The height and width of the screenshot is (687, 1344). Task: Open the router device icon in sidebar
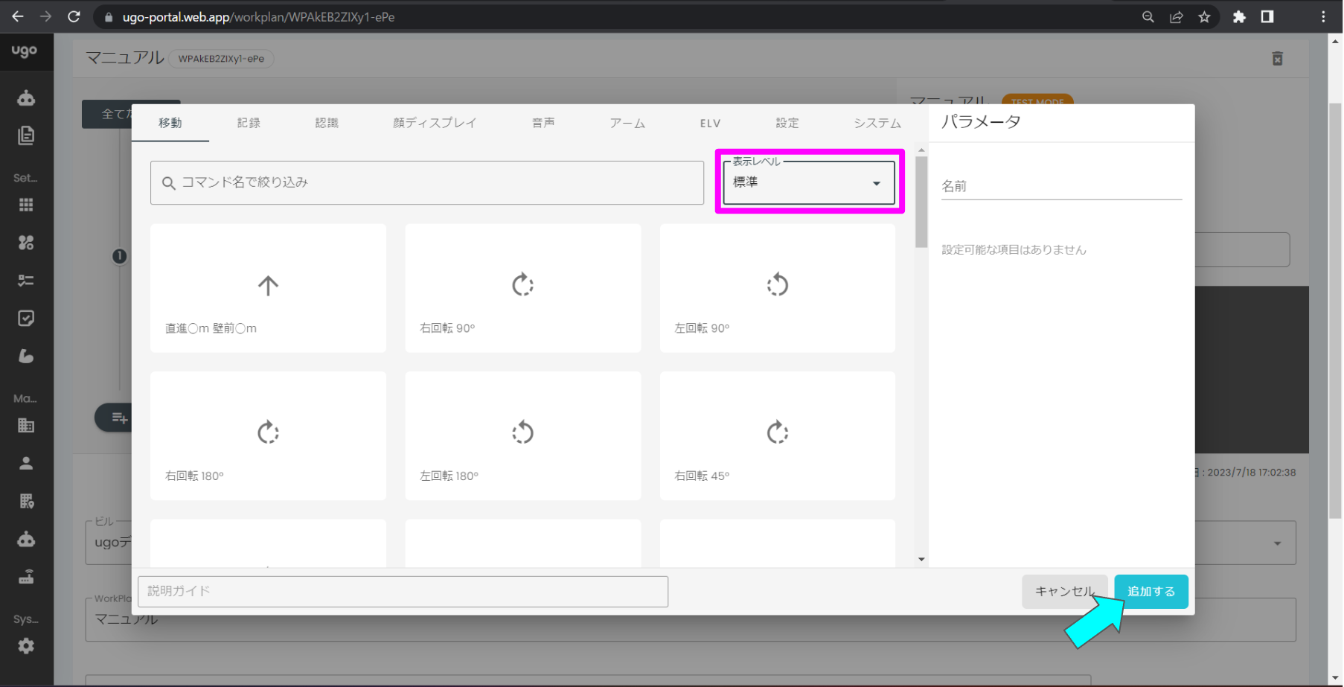pyautogui.click(x=26, y=577)
